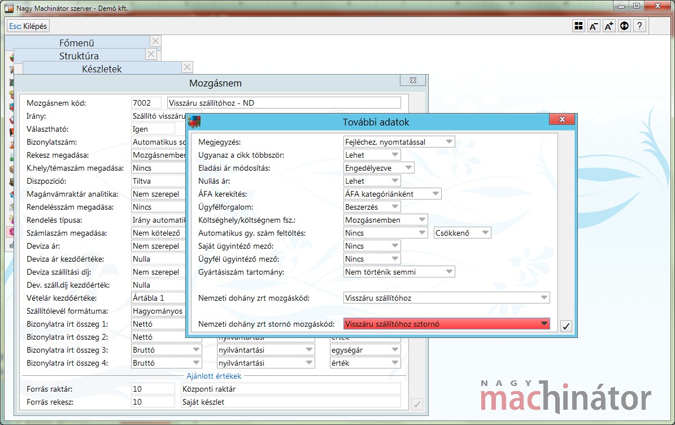Screen dimensions: 675x425
Task: Open Gyártásiszám tartomány dropdown
Action: click(399, 272)
